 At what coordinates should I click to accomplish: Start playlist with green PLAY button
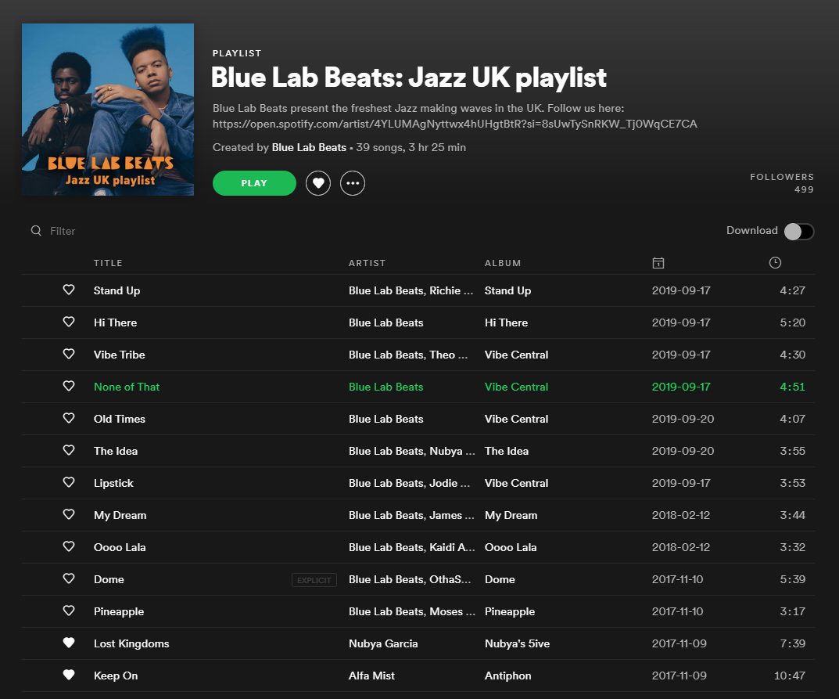point(254,183)
